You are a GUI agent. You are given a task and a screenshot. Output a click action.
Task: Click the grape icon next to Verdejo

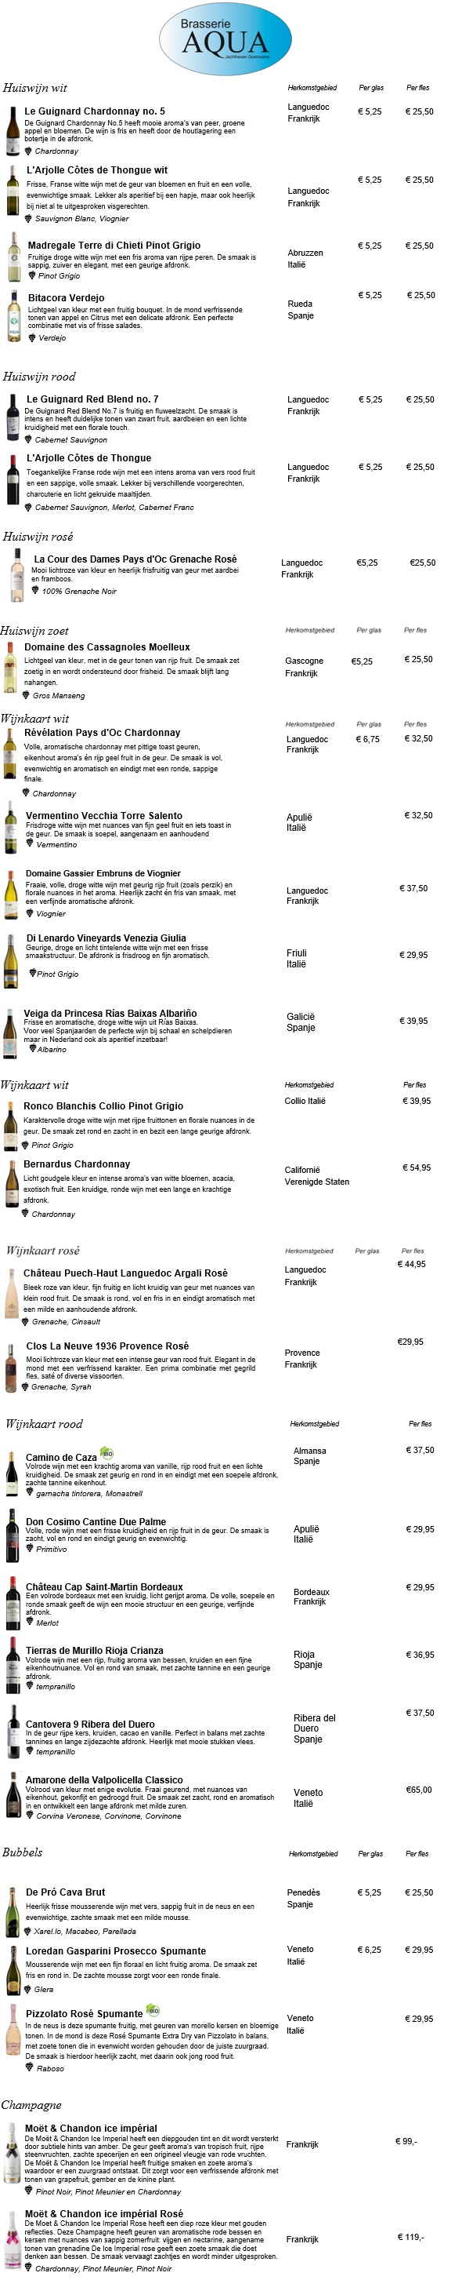coord(32,337)
